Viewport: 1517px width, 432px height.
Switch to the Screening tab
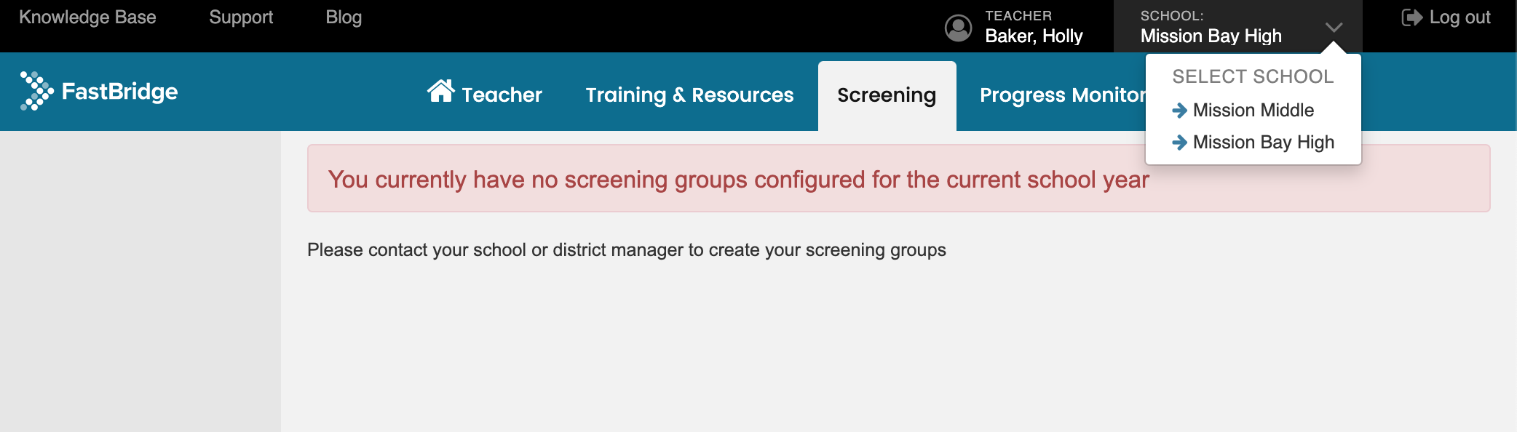point(887,95)
